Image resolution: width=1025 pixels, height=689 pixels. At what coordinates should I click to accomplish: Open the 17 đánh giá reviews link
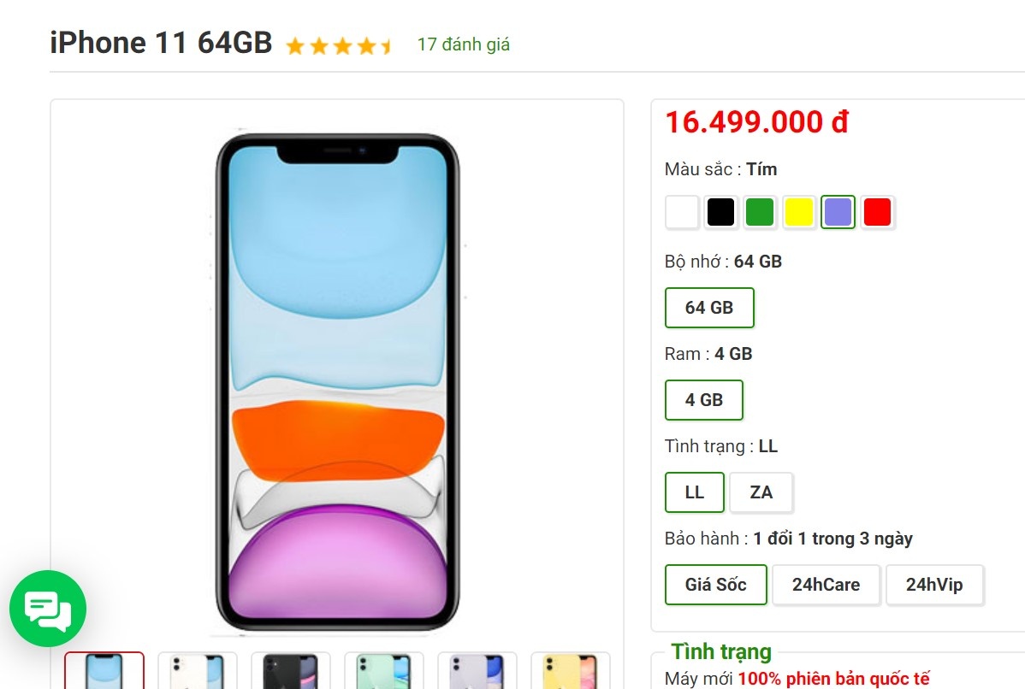pos(462,44)
